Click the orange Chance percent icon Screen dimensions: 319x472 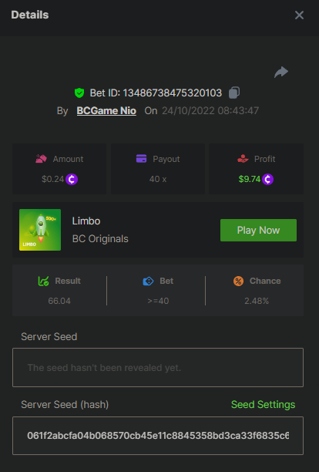238,282
